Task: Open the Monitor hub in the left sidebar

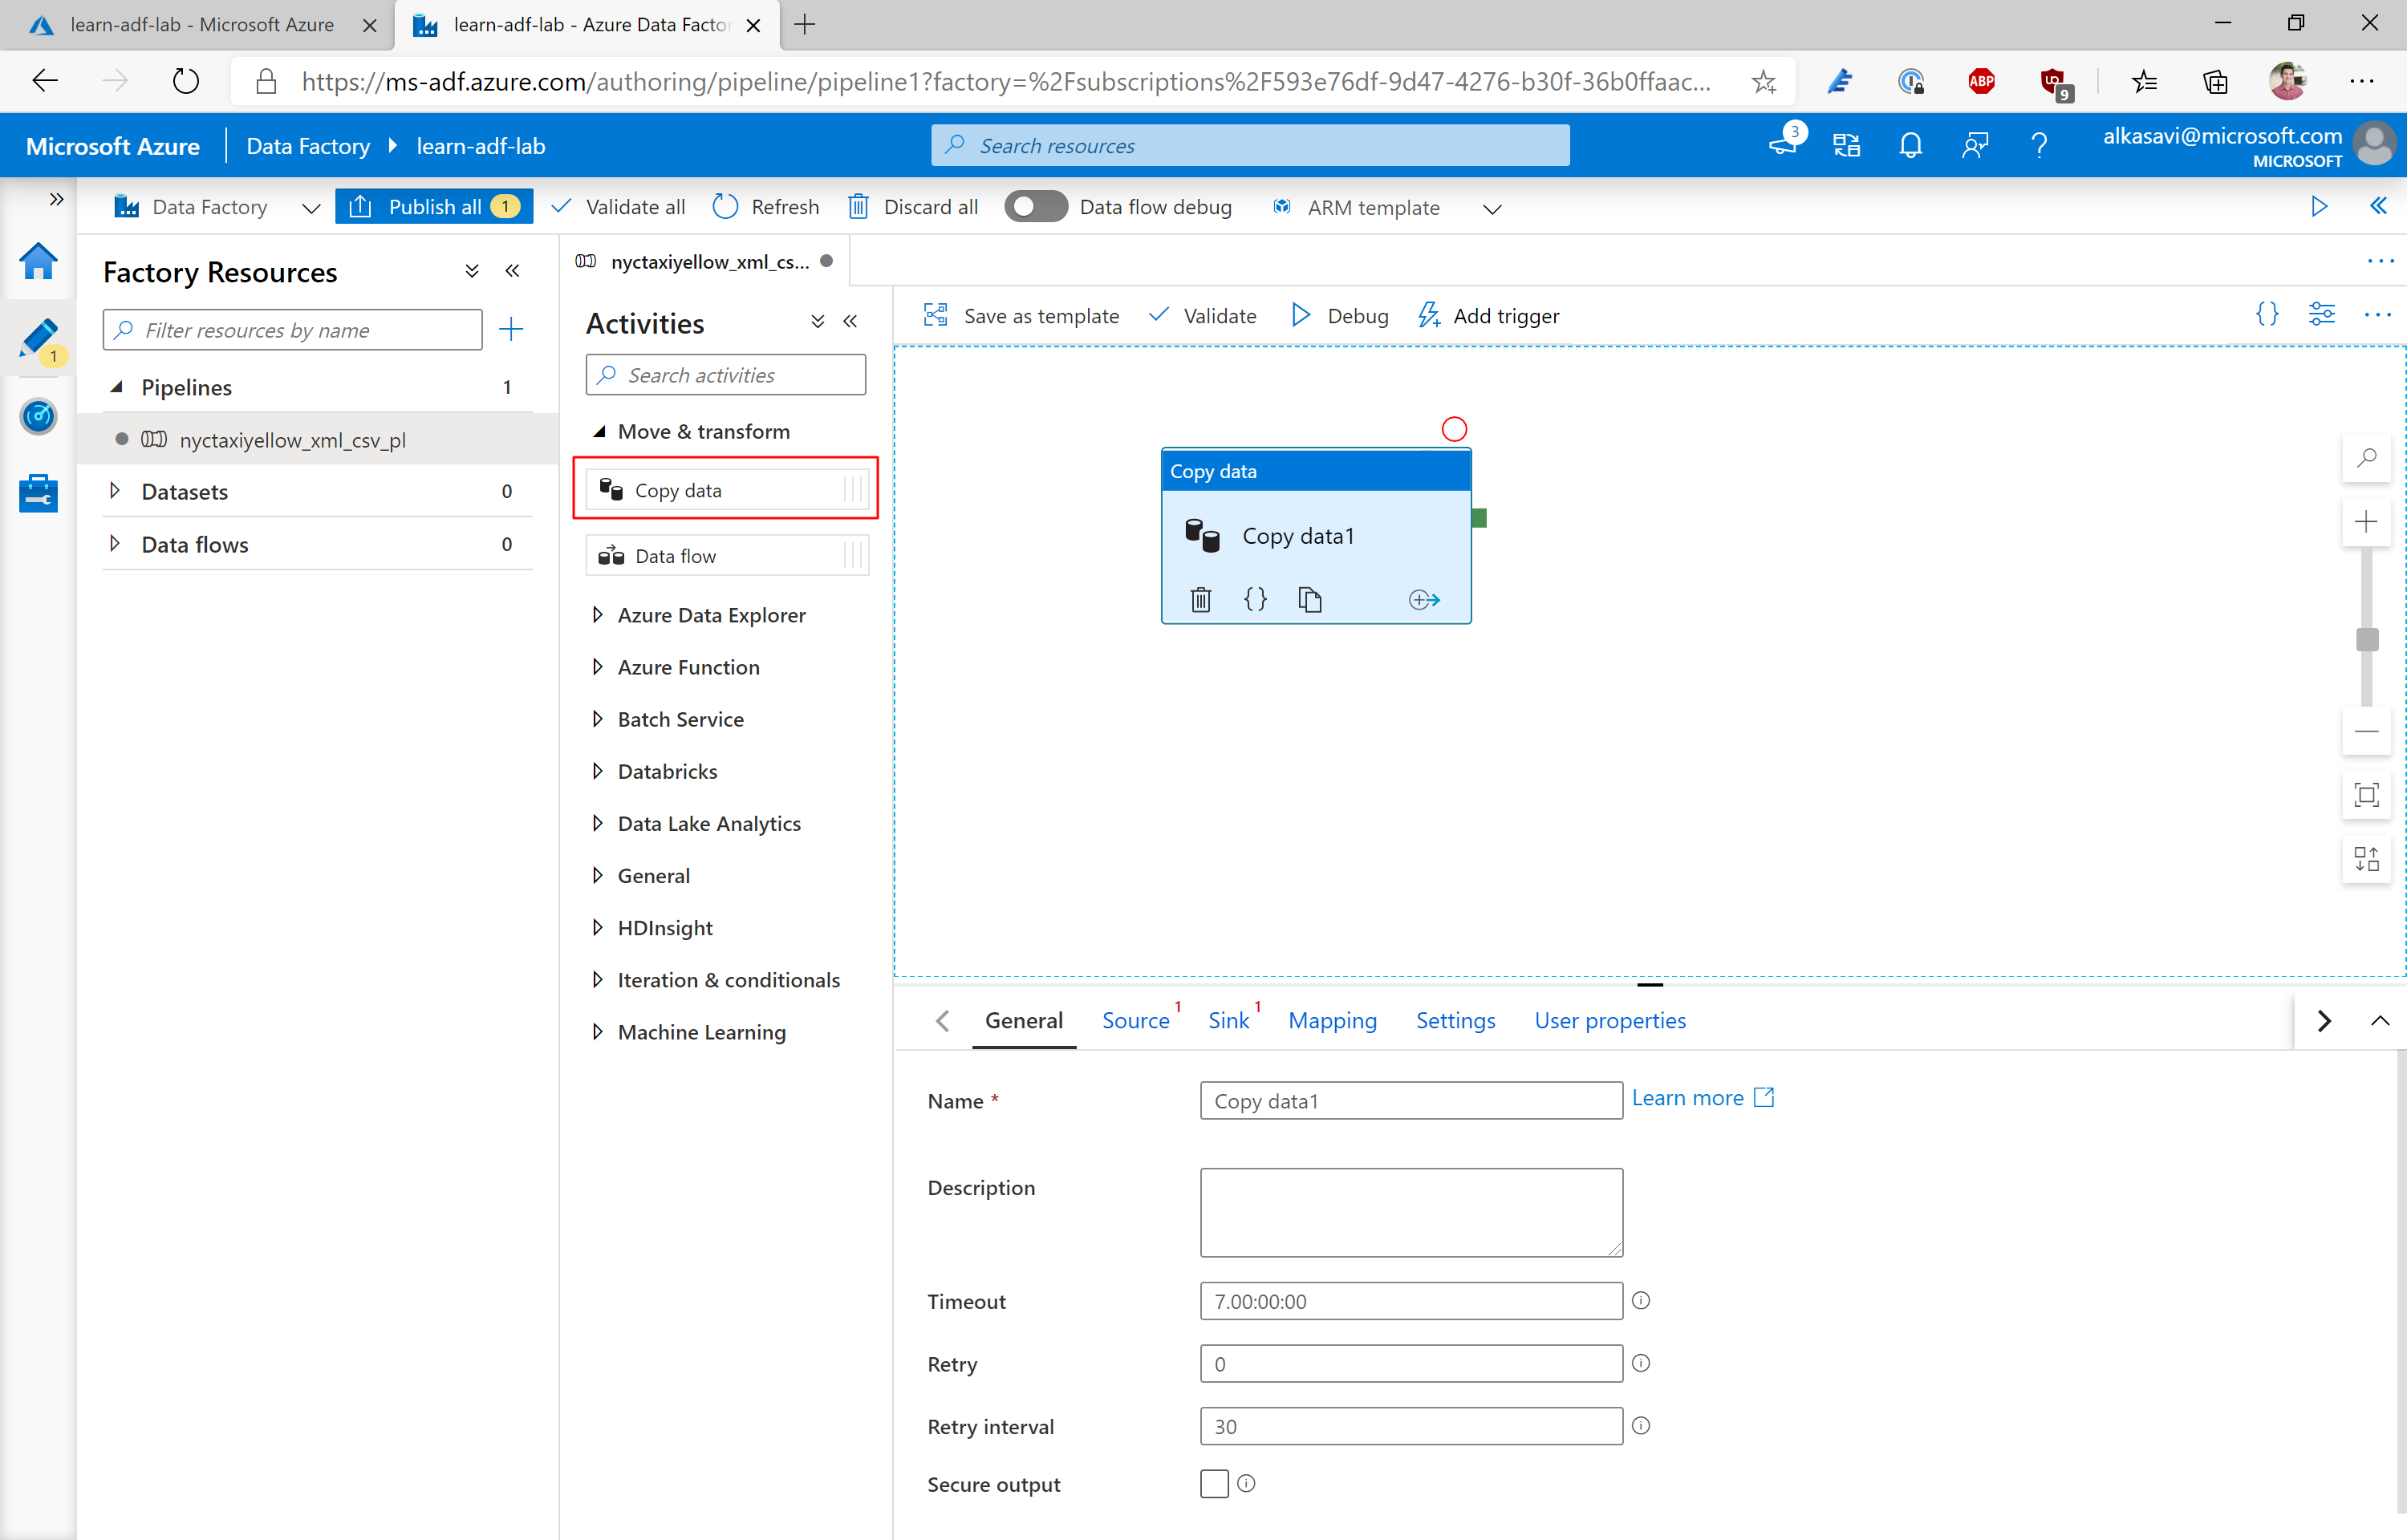Action: (x=38, y=416)
